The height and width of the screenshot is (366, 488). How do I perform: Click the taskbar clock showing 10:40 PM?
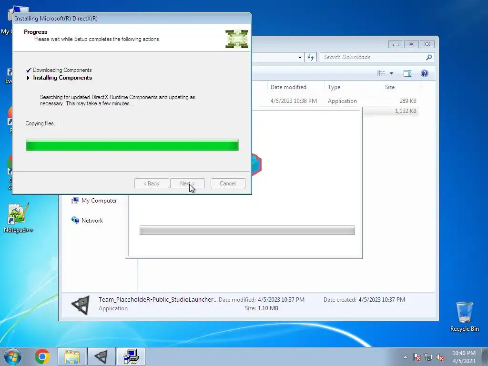464,357
